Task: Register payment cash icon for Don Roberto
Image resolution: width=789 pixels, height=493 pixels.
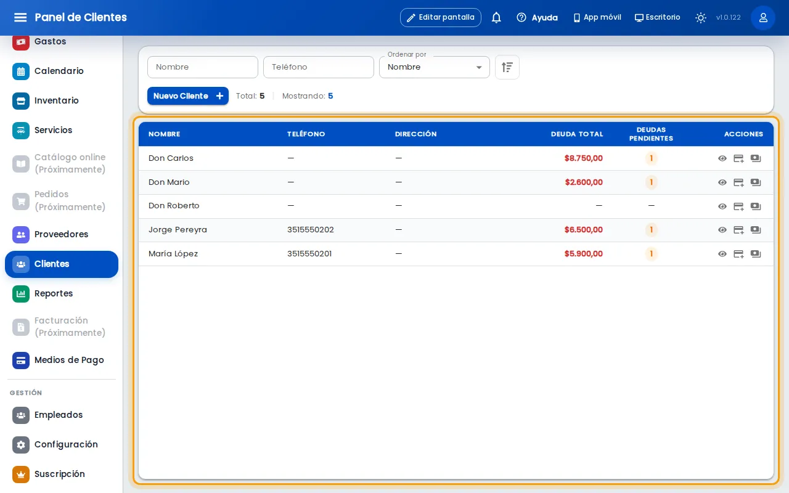Action: 756,206
